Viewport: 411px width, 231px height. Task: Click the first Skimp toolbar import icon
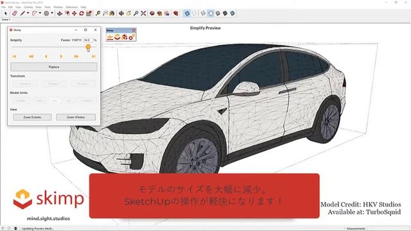[x=110, y=37]
